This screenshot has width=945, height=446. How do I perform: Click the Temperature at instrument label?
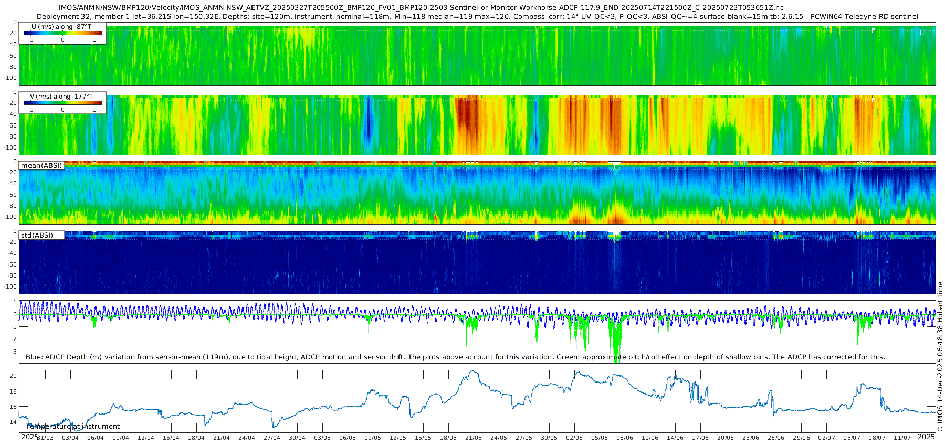click(x=73, y=427)
